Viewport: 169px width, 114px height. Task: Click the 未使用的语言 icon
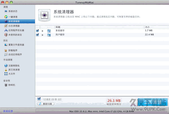click(6, 35)
